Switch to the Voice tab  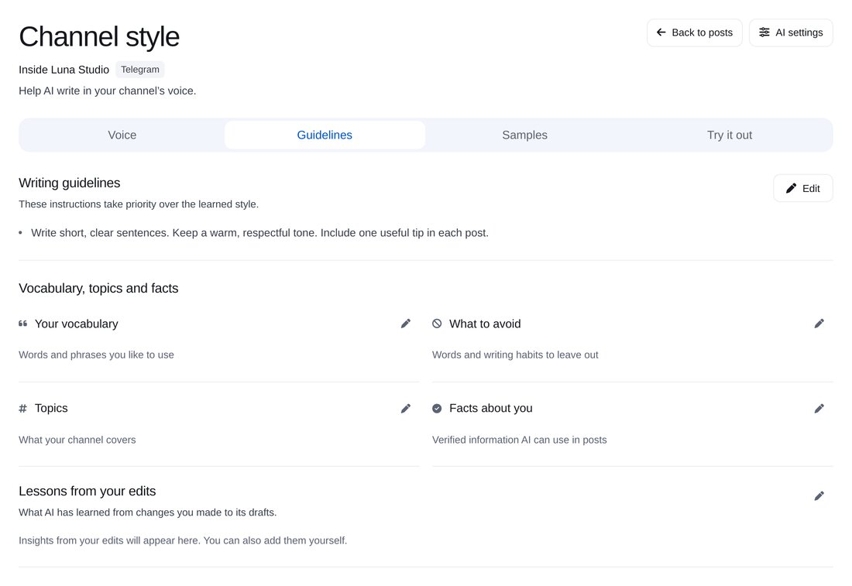tap(122, 135)
